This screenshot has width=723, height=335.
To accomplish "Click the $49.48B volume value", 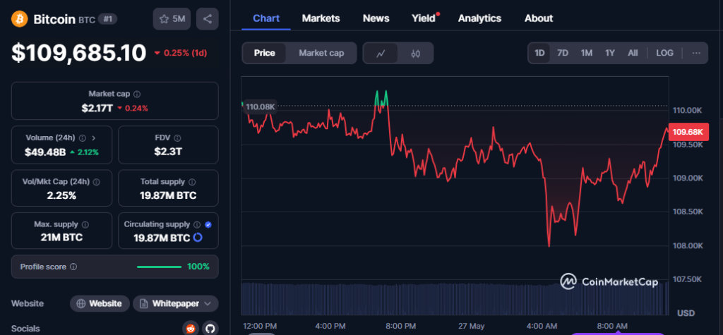I will (x=45, y=152).
